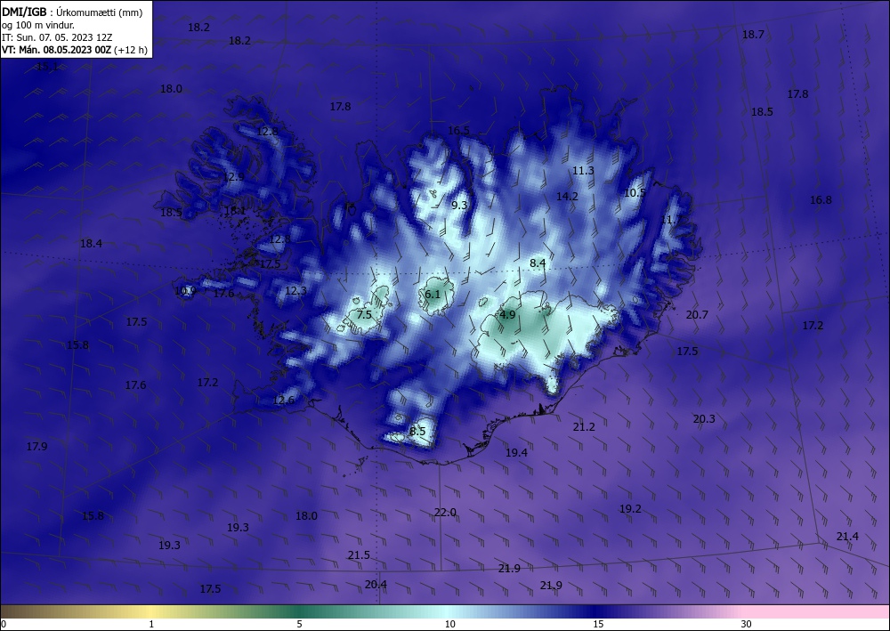Click the 19.2 value label
Screen dimensions: 890x631
pos(630,509)
